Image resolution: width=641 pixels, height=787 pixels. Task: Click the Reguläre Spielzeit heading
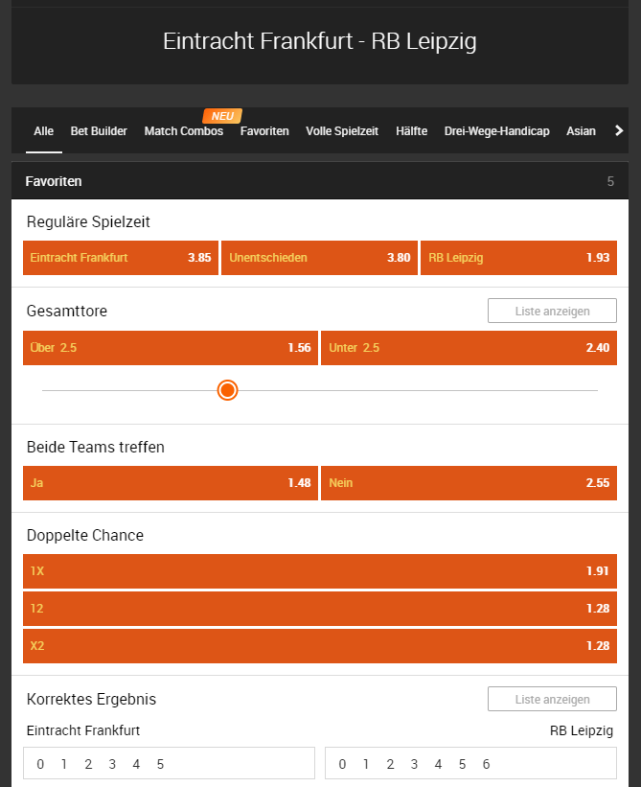point(88,221)
